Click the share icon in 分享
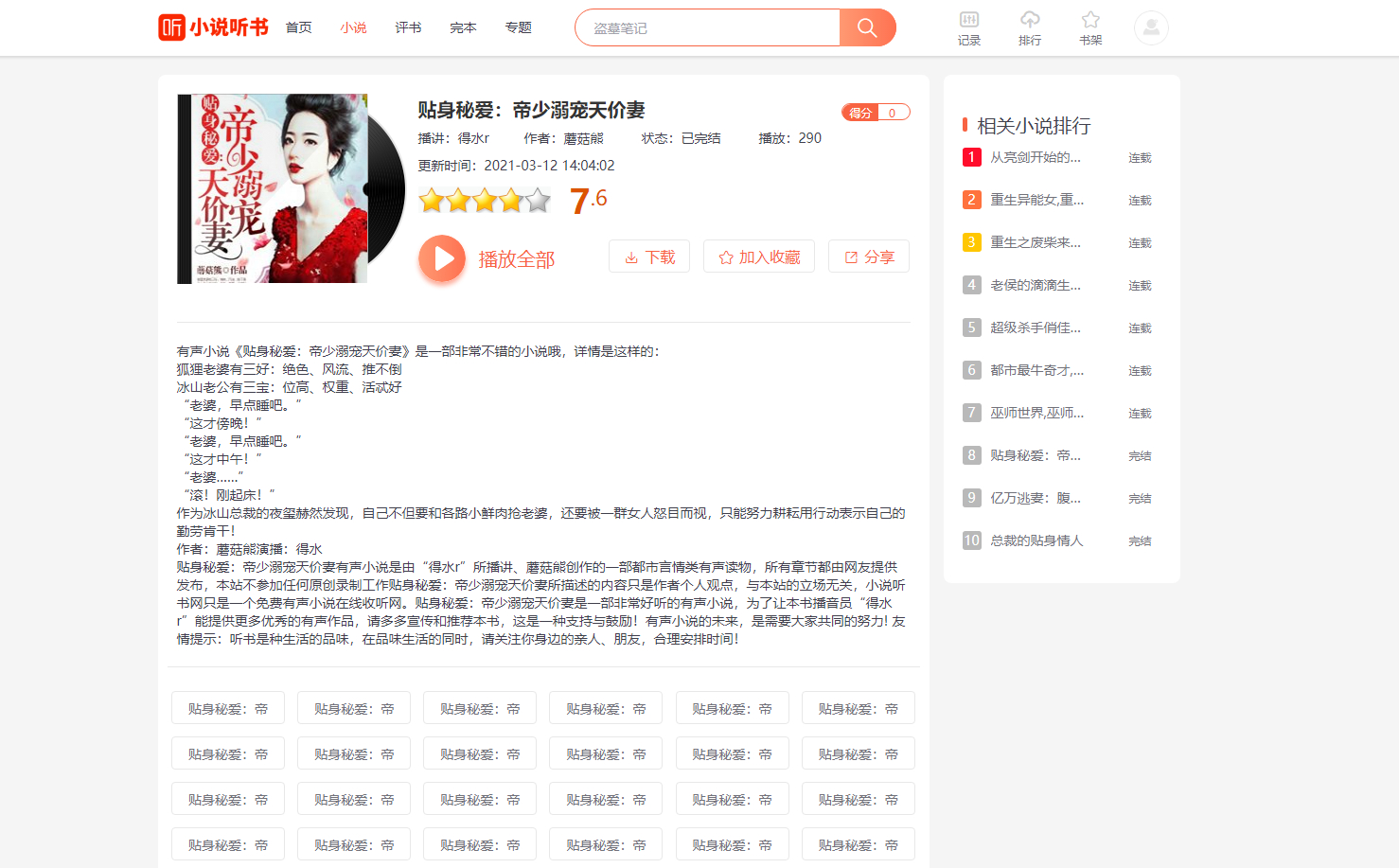The image size is (1399, 868). tap(851, 257)
